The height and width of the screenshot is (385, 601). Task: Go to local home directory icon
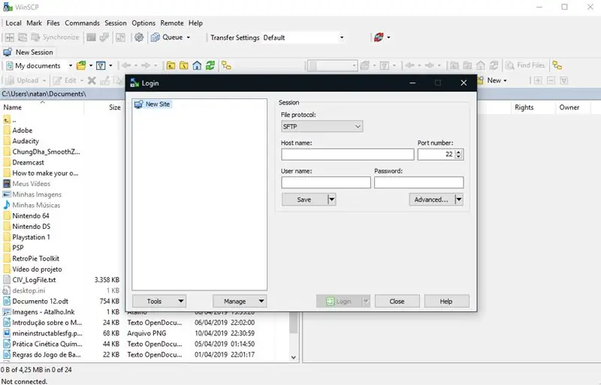coord(197,65)
